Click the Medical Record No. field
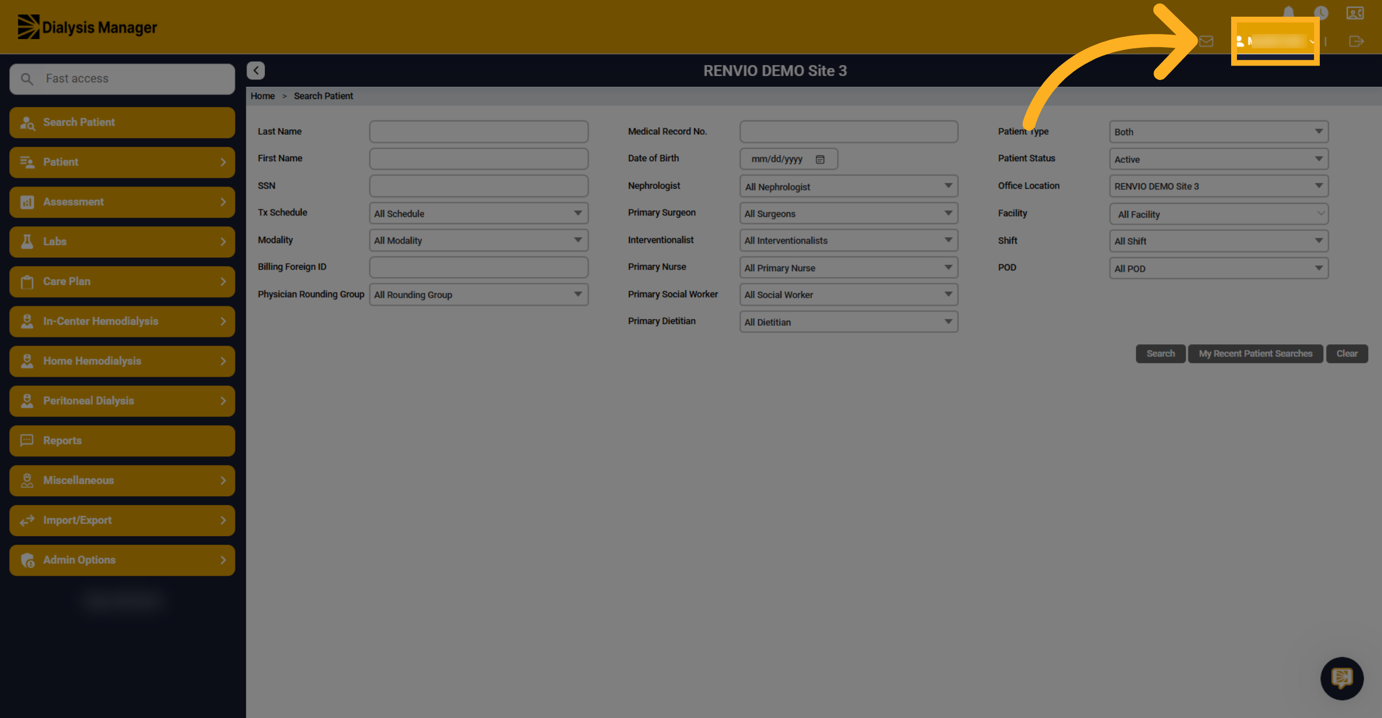The image size is (1382, 718). coord(849,131)
